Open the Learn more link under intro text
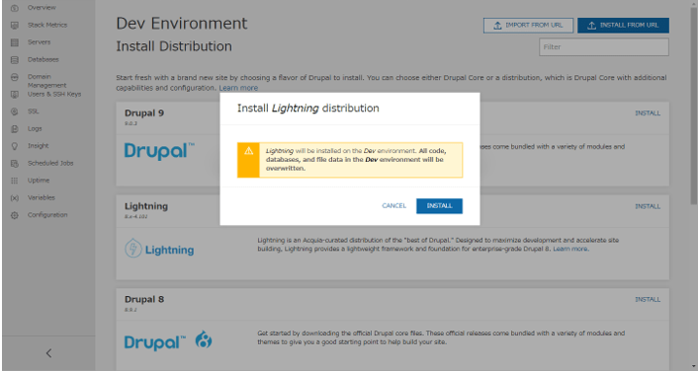Screen dimensions: 698x371 (x=238, y=88)
